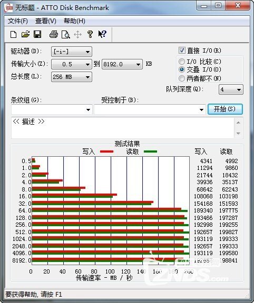Screen dimensions: 254x303
Task: Close the ATTO Disk Benchmark window
Action: tap(237, 6)
